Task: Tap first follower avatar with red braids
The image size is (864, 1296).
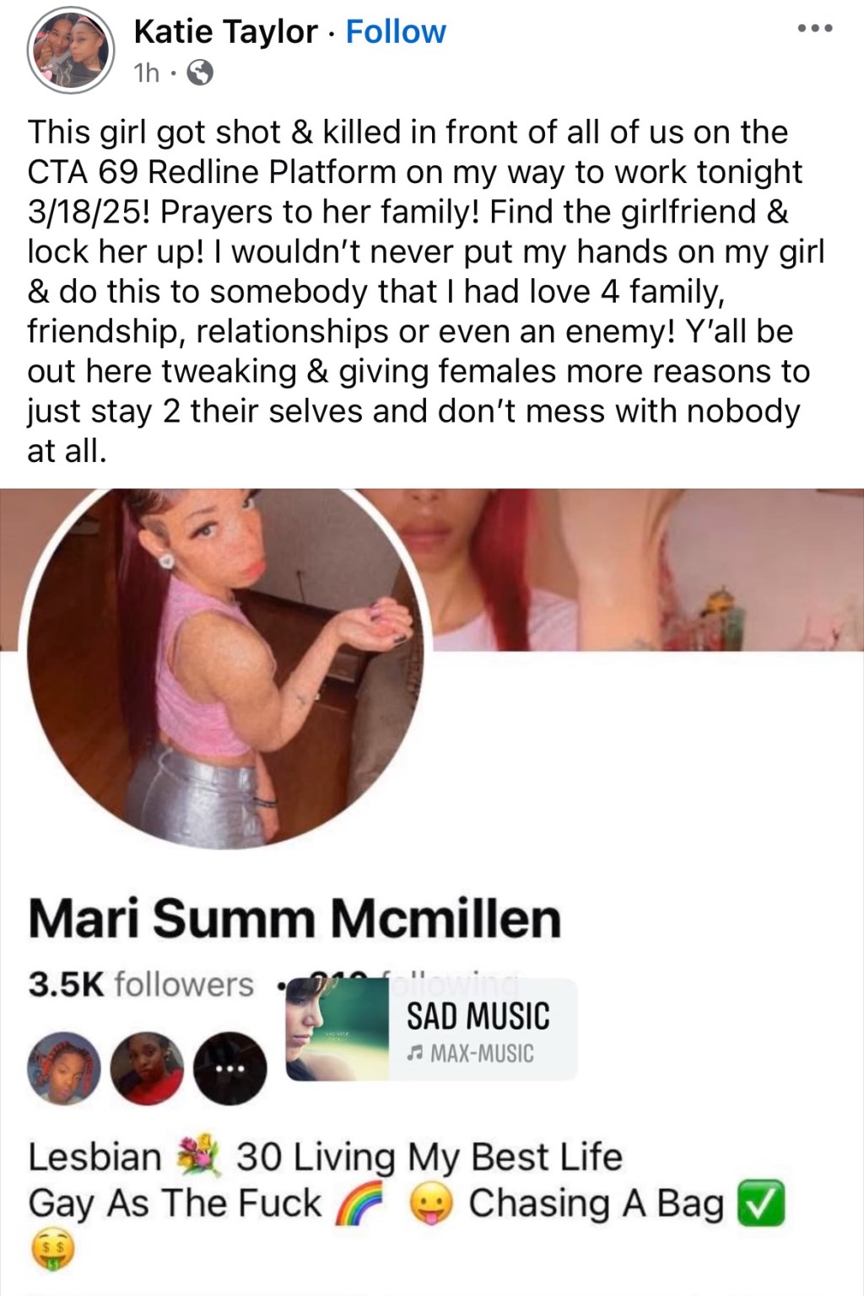Action: click(64, 1068)
